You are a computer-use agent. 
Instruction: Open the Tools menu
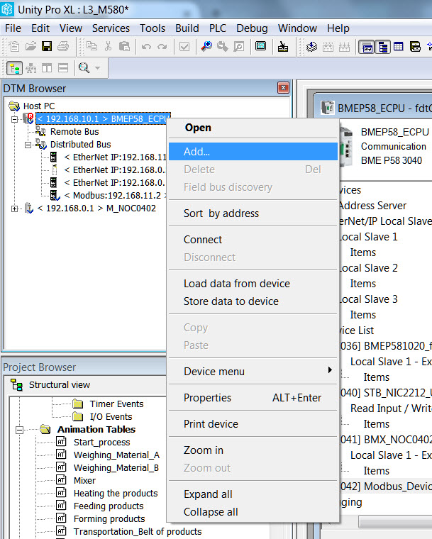coord(153,28)
